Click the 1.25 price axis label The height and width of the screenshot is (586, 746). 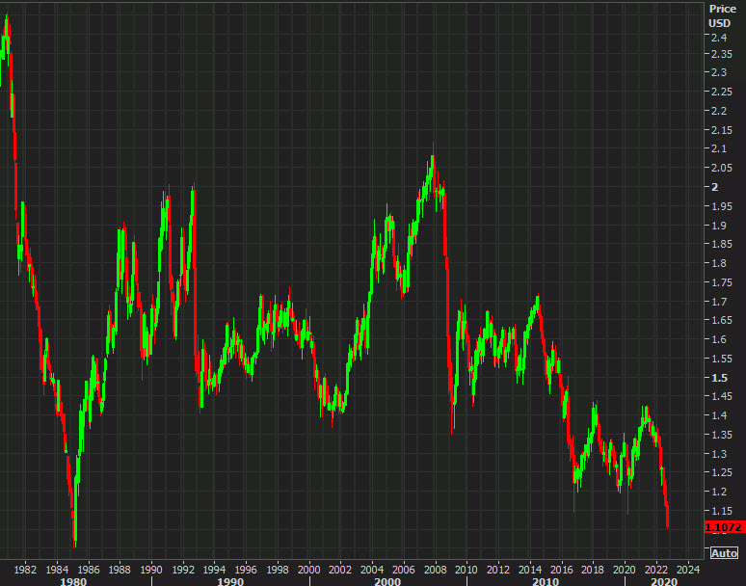(x=722, y=472)
